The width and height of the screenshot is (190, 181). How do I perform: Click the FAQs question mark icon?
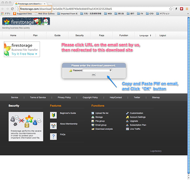[x=53, y=136]
